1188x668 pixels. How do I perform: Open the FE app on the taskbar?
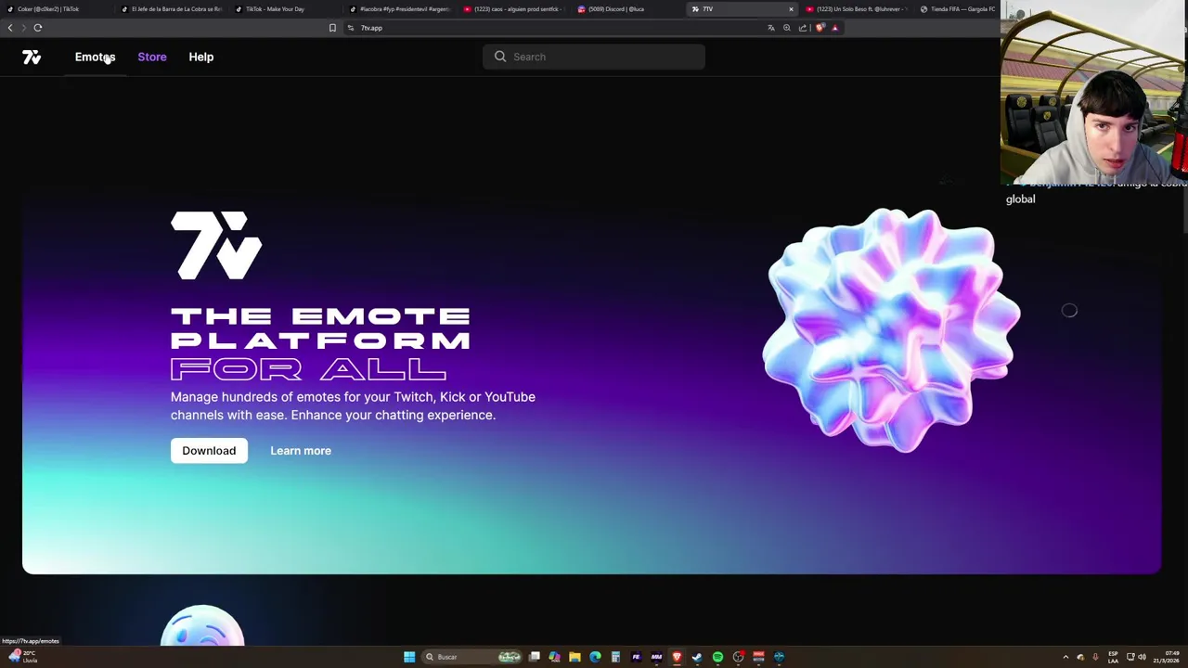pos(636,657)
